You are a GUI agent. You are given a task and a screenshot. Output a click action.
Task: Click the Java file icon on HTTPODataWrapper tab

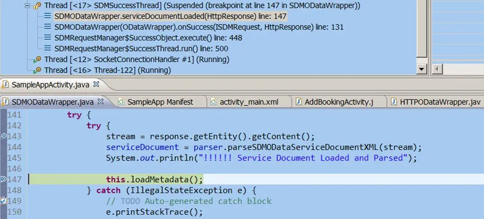pyautogui.click(x=393, y=102)
